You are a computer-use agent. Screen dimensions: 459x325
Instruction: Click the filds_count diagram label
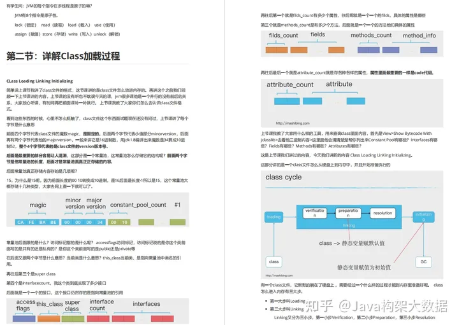click(x=283, y=36)
